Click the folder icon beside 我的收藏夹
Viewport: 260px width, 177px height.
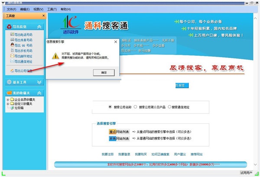(x=9, y=93)
